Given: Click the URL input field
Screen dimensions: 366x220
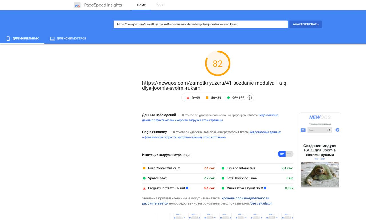Looking at the screenshot, I should pos(200,24).
